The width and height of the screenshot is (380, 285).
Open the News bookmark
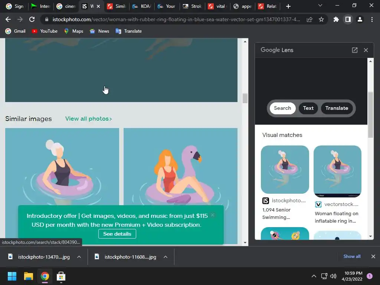99,31
